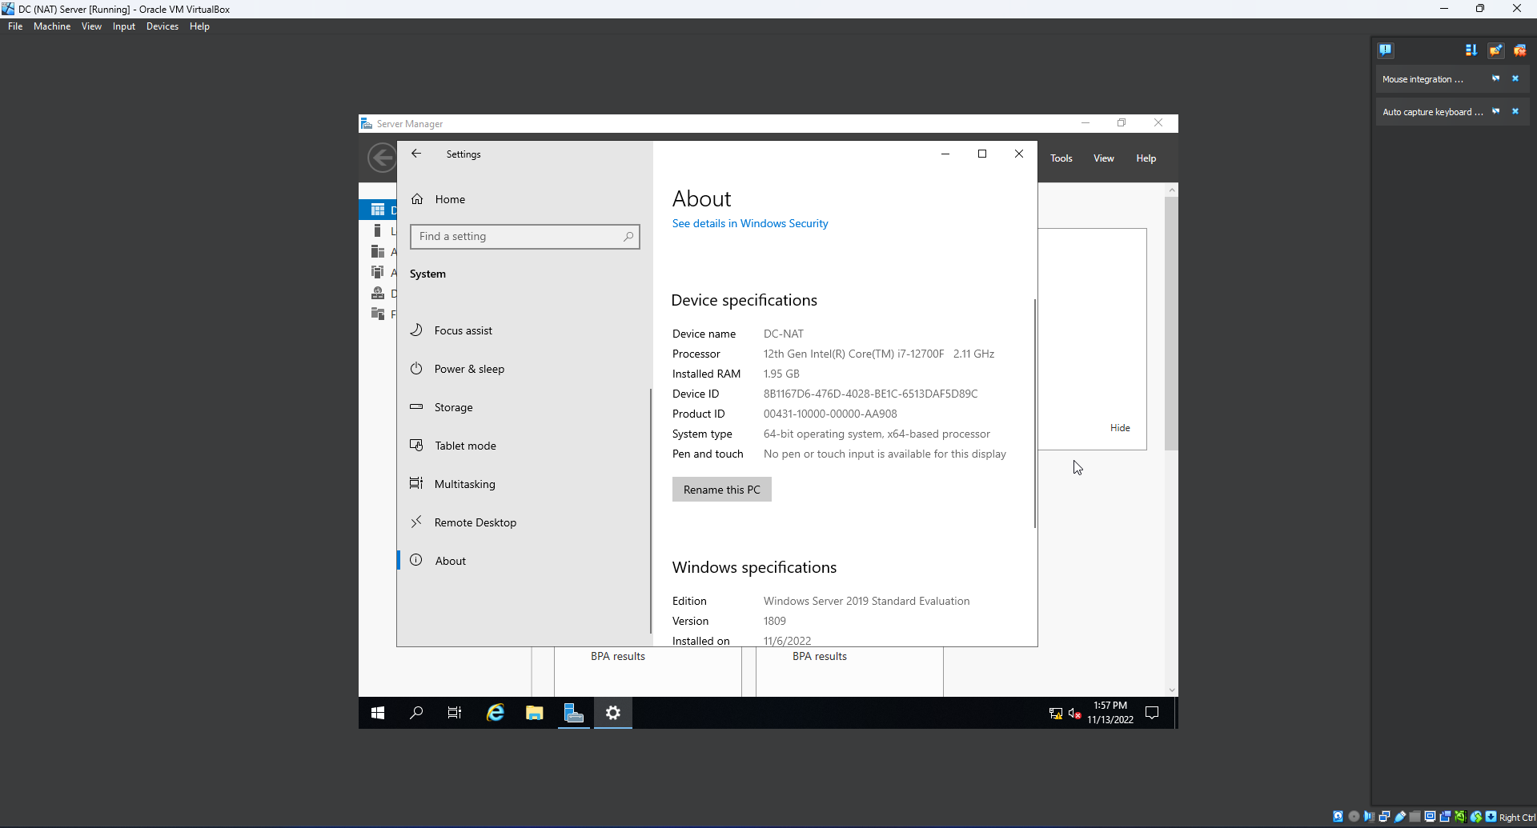This screenshot has height=828, width=1537.
Task: Switch to Server Manager on the taskbar
Action: click(x=574, y=713)
